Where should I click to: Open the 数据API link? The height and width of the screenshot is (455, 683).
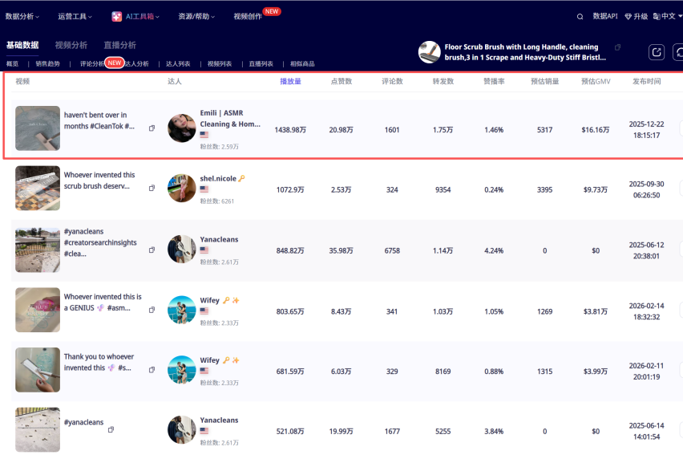pyautogui.click(x=605, y=16)
